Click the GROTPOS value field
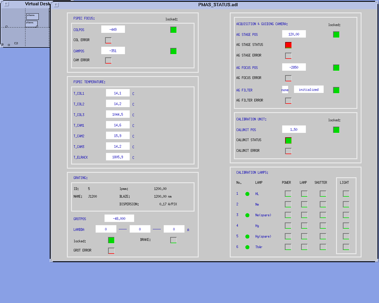This screenshot has width=379, height=303. 119,218
